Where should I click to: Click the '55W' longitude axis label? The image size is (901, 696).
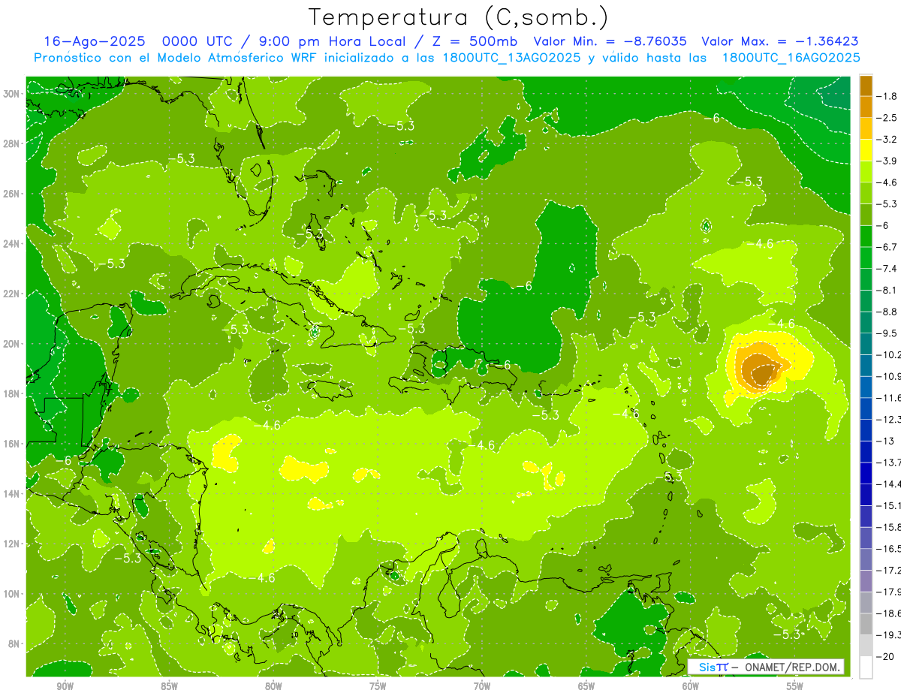(795, 685)
